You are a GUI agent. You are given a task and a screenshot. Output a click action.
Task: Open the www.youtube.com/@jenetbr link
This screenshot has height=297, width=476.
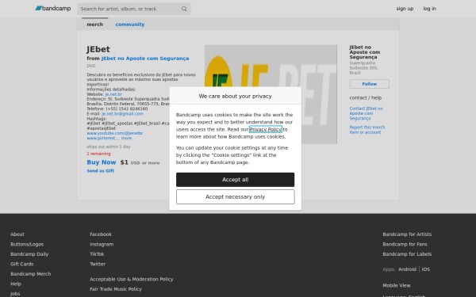coord(115,133)
